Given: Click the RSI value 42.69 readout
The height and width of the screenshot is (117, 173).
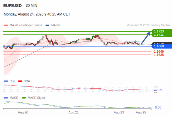Looking at the screenshot, I should point(158,90).
